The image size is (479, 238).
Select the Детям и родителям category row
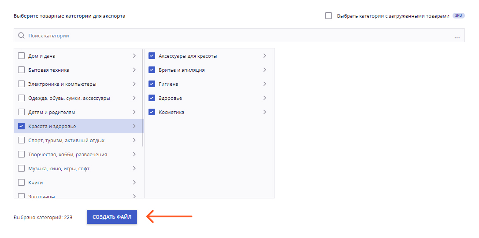point(78,112)
